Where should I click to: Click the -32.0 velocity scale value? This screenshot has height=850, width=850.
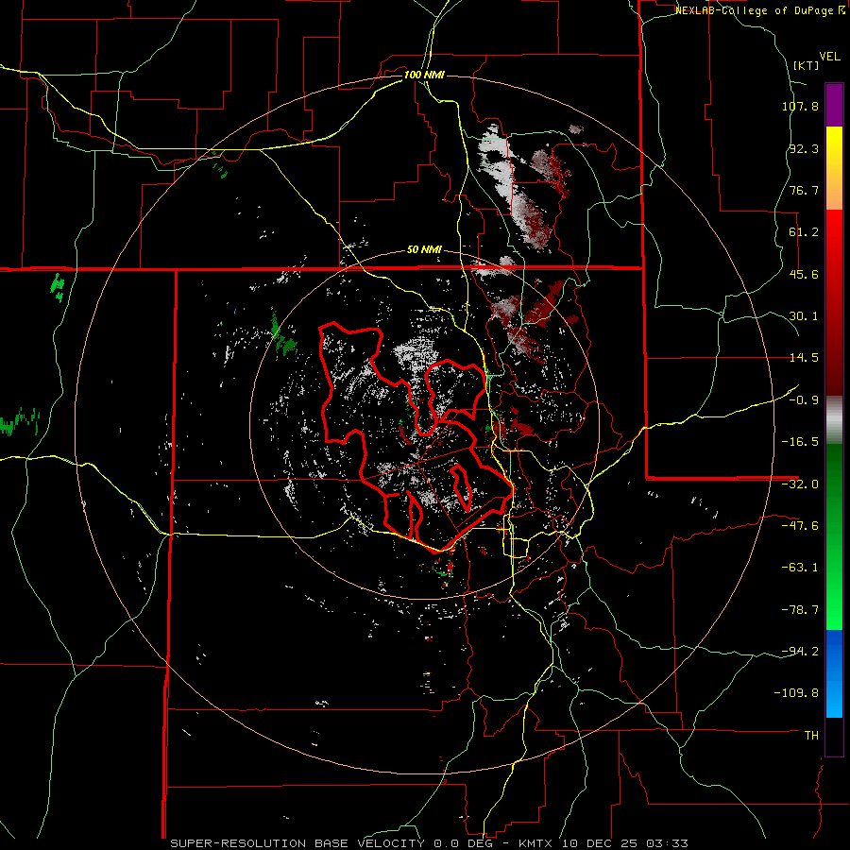click(800, 484)
